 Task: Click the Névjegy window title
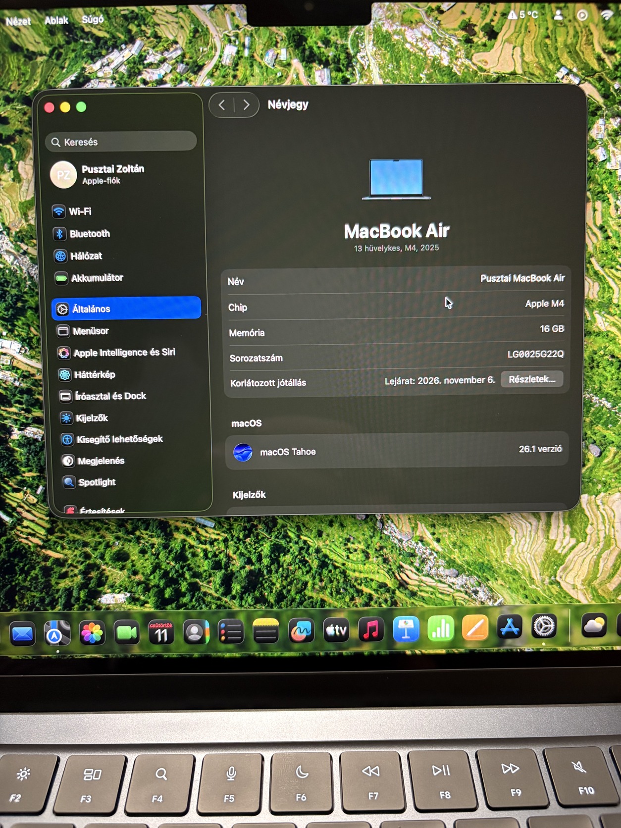pos(288,104)
